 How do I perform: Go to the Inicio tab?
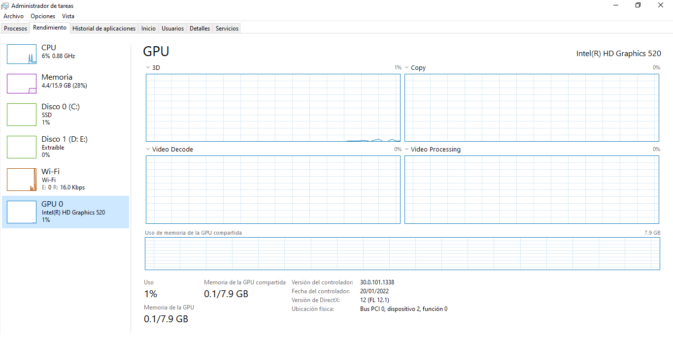point(148,29)
